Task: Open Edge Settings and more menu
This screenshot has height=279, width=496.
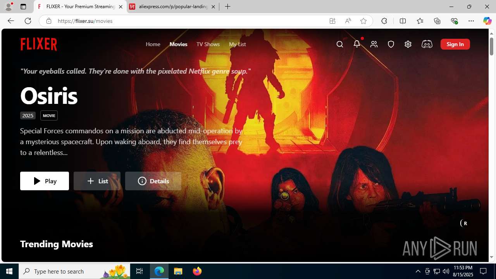Action: tap(471, 21)
